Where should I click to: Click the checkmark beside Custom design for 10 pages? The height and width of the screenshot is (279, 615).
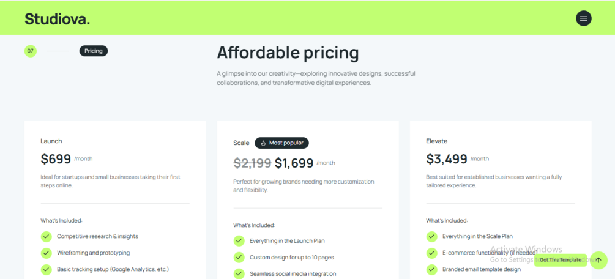[x=239, y=258]
